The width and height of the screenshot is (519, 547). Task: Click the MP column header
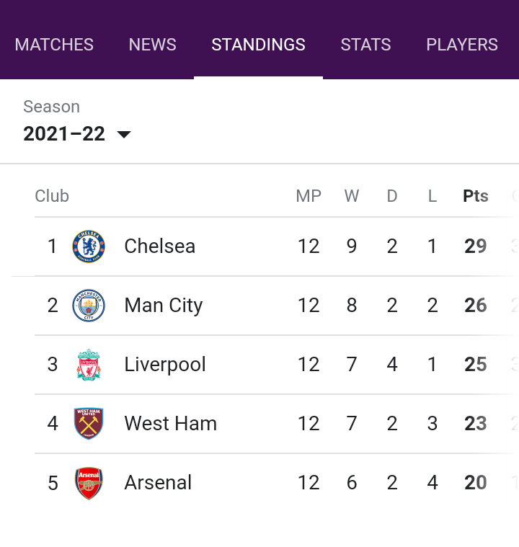(309, 196)
